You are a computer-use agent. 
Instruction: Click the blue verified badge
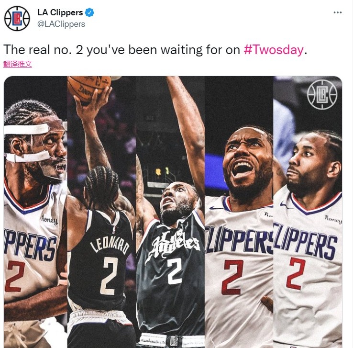[x=89, y=12]
